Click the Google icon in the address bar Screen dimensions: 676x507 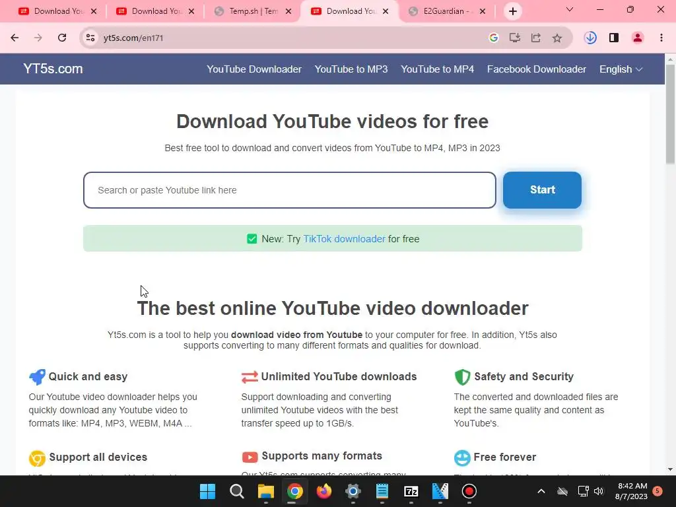click(494, 38)
